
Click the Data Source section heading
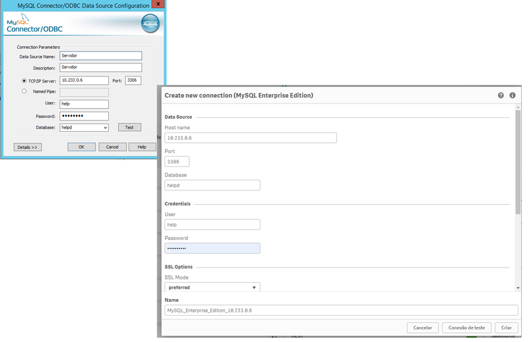click(178, 117)
